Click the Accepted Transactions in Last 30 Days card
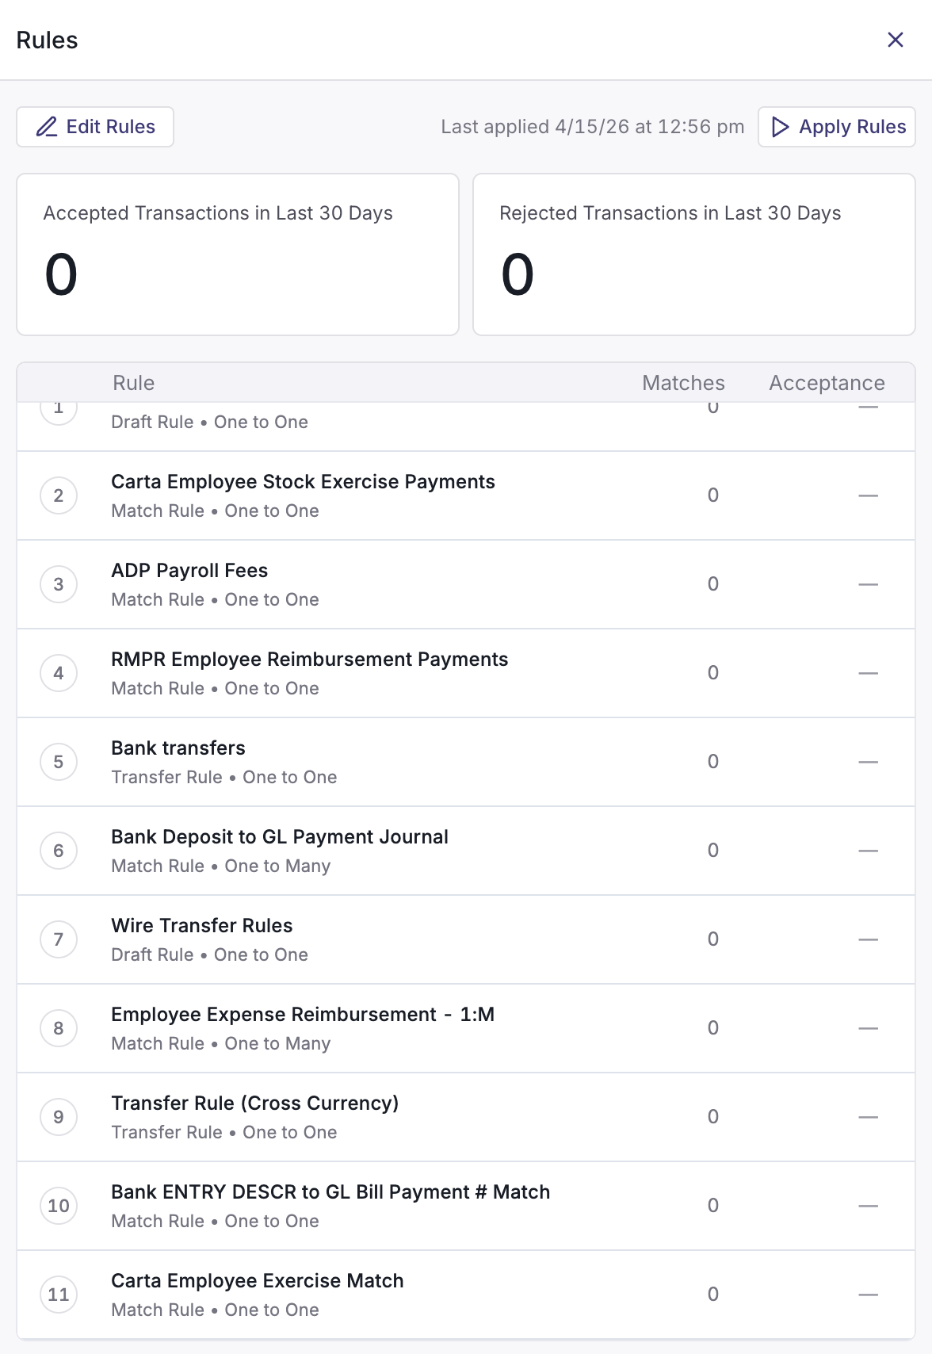Image resolution: width=932 pixels, height=1354 pixels. [x=238, y=254]
